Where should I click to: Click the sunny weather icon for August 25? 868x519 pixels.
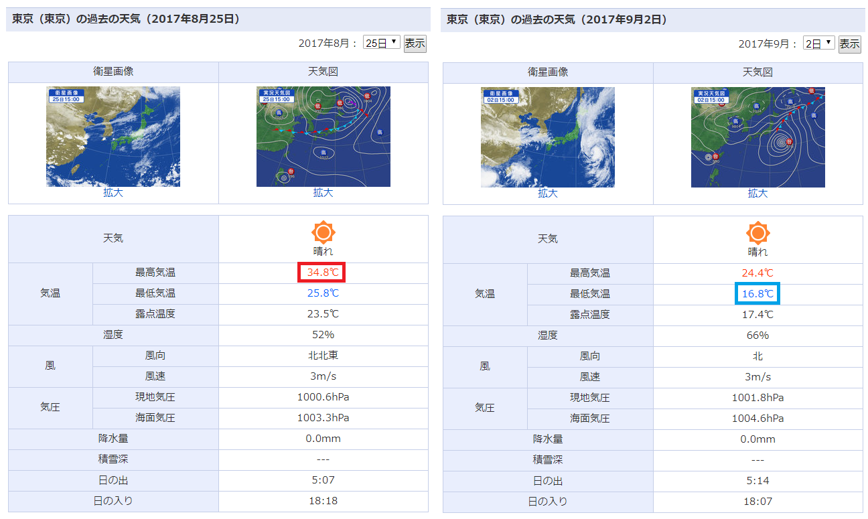point(323,232)
